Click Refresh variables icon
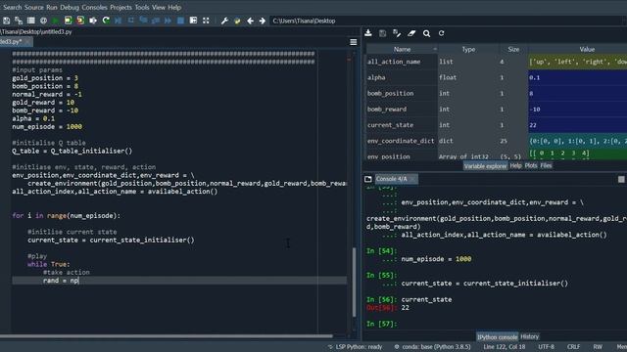 pyautogui.click(x=441, y=33)
